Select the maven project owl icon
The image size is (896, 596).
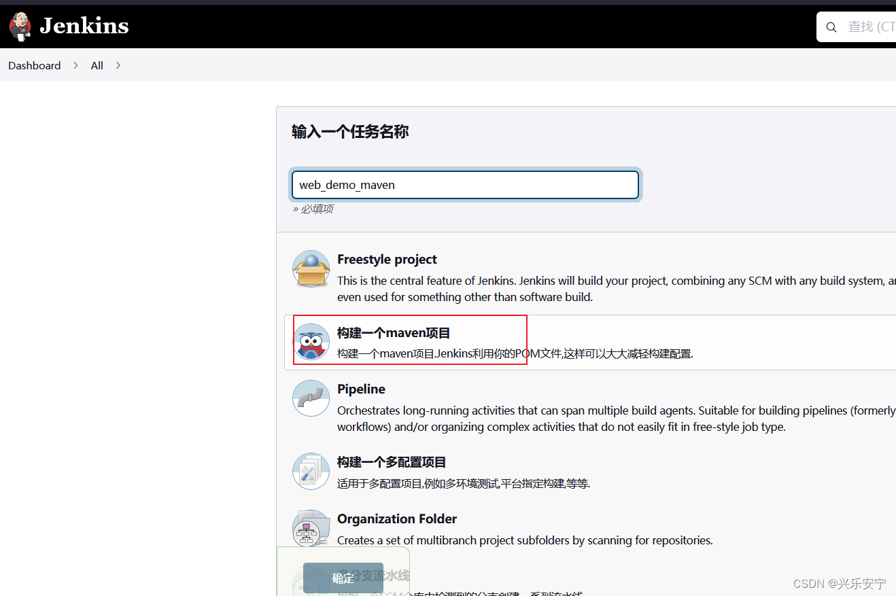click(311, 342)
